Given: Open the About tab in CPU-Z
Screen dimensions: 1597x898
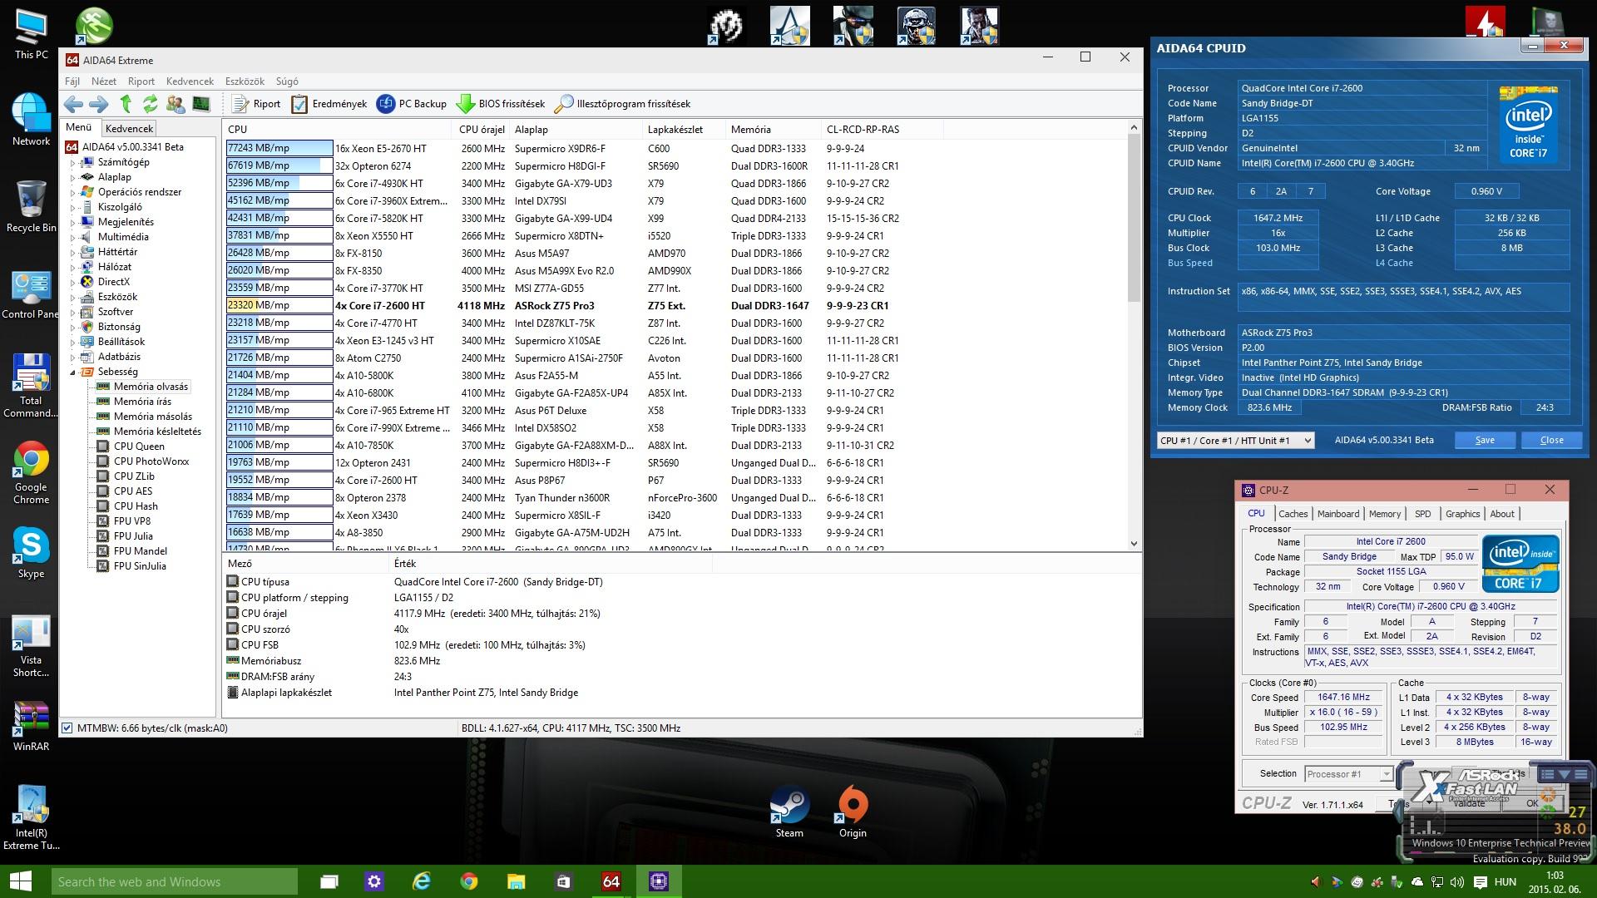Looking at the screenshot, I should click(x=1502, y=514).
